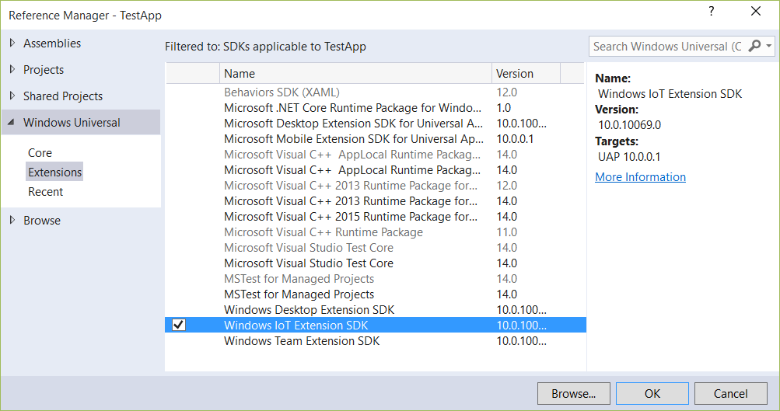Click the search magnifier icon
The height and width of the screenshot is (411, 780).
[x=754, y=47]
